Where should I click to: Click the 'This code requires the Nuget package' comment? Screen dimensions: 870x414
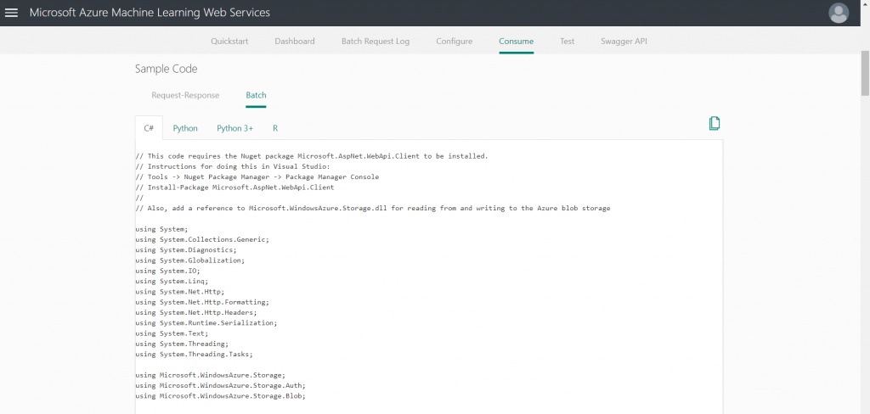(312, 156)
